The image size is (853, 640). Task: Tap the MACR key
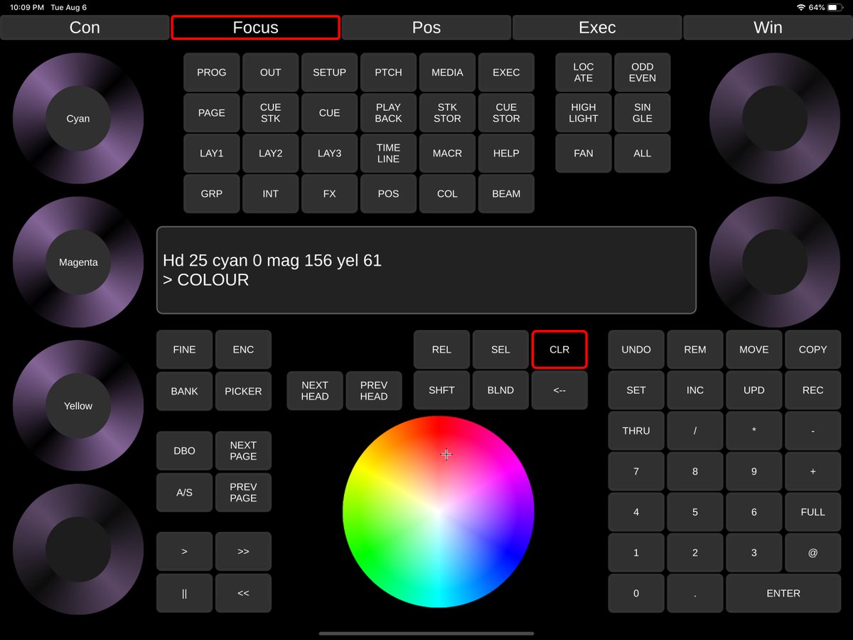(448, 154)
